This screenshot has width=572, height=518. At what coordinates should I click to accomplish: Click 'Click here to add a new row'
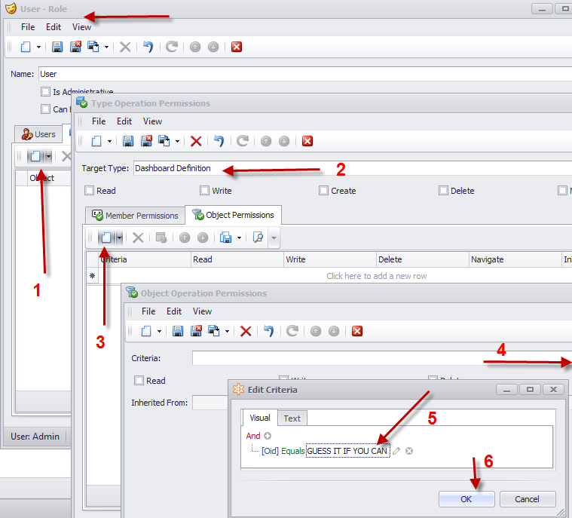pos(377,276)
